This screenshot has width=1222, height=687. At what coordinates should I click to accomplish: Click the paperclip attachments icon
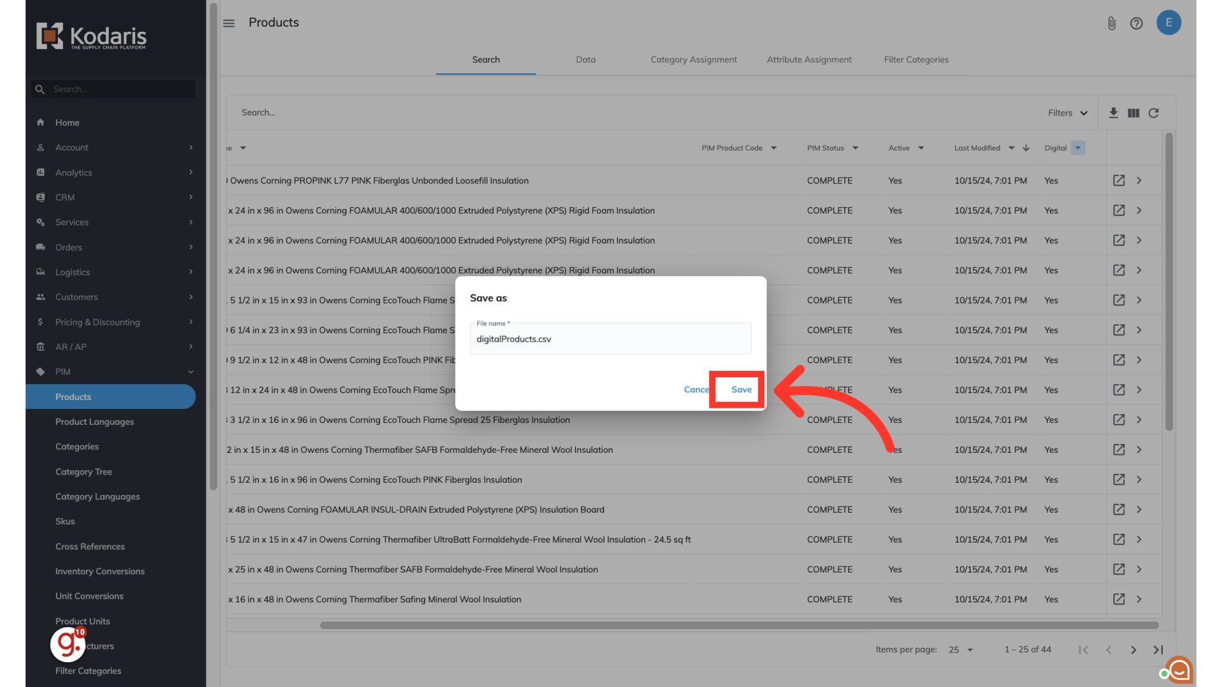click(1111, 24)
